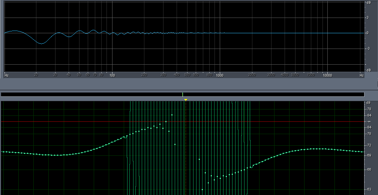
Task: Click the "Hz" label at frequency axis start
Action: (6, 75)
